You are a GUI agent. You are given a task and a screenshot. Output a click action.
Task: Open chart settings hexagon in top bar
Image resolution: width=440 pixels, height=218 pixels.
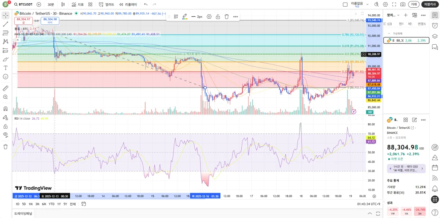click(385, 4)
